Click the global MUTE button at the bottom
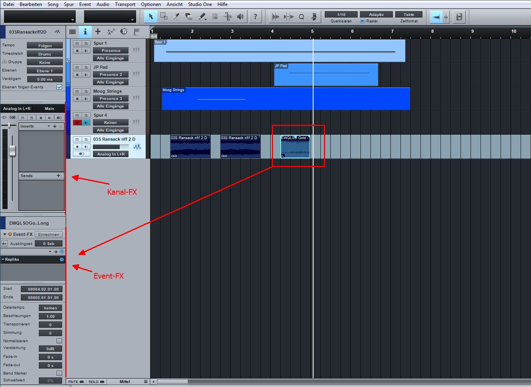 coord(76,382)
